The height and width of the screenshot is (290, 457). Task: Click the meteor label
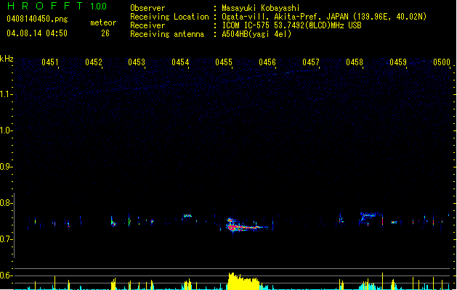click(103, 22)
